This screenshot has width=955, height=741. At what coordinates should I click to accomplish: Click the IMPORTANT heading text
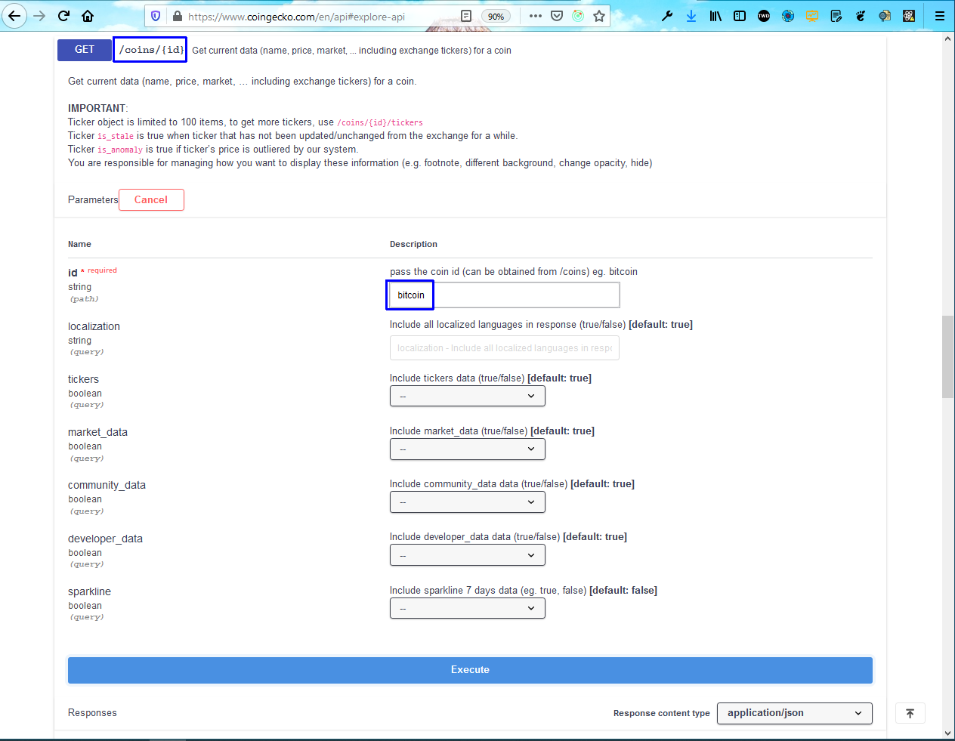click(97, 108)
